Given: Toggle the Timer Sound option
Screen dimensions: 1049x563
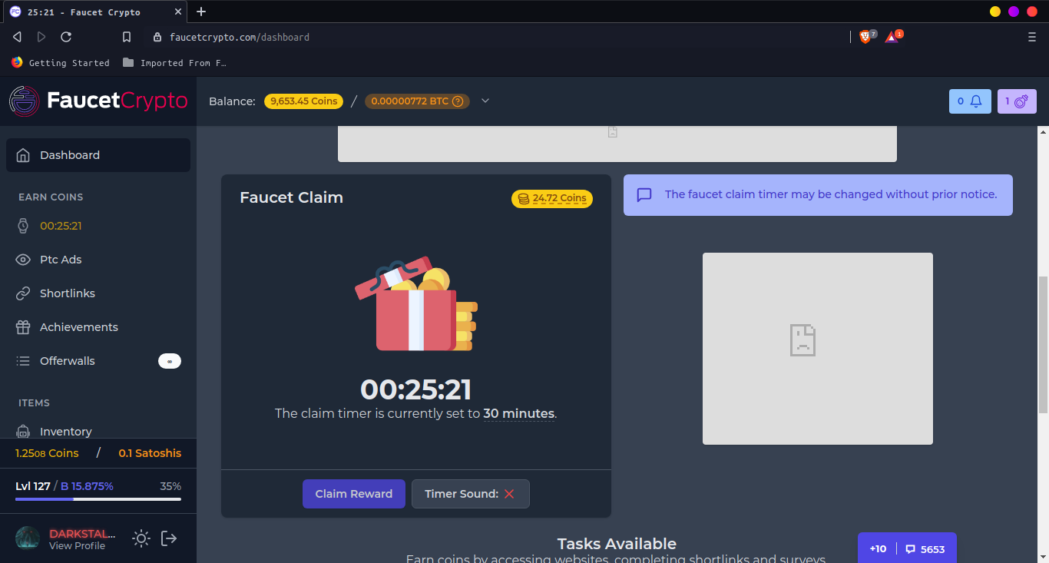Looking at the screenshot, I should [x=471, y=494].
